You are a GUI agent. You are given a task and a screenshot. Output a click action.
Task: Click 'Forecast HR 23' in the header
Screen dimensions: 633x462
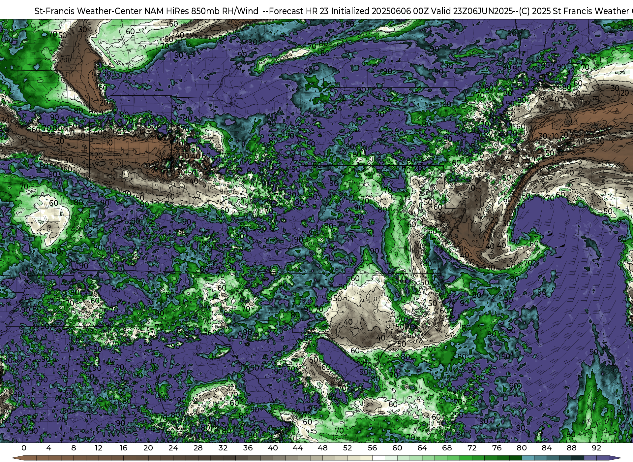(299, 11)
